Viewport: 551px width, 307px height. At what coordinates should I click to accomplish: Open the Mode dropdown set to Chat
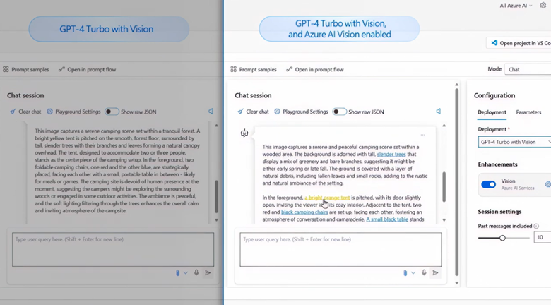528,70
